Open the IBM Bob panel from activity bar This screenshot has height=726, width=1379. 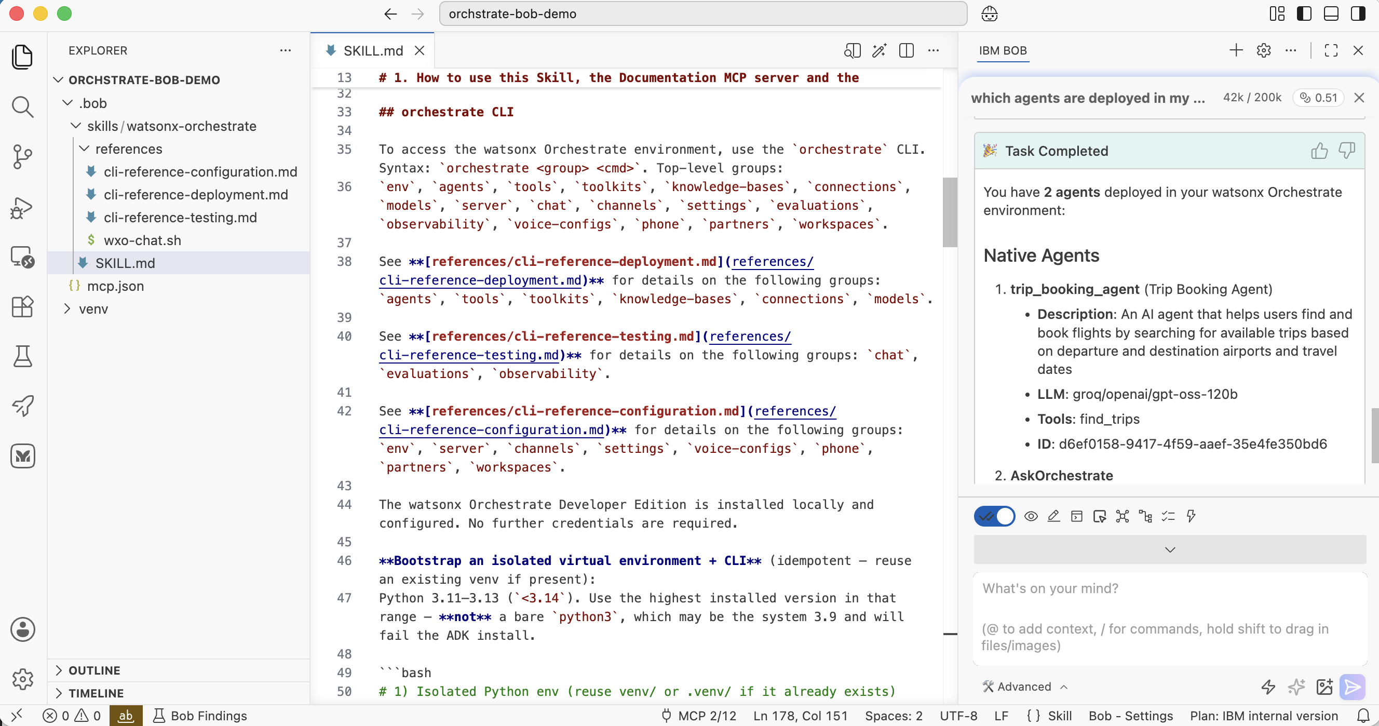[22, 455]
